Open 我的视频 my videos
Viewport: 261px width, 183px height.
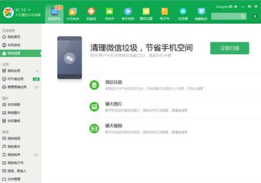point(21,138)
